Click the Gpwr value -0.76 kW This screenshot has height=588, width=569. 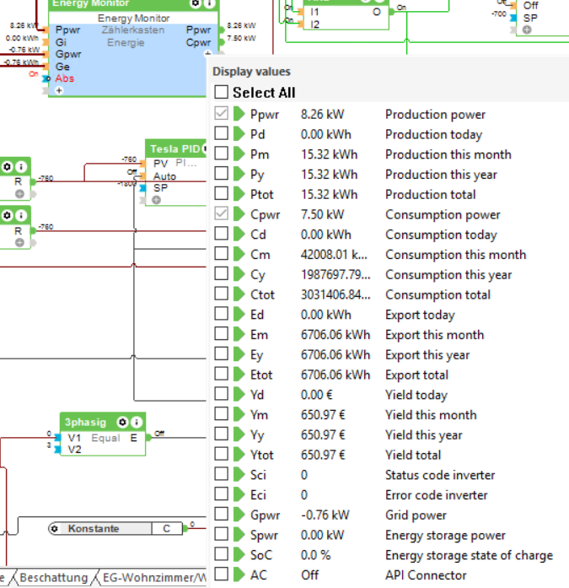coord(325,515)
